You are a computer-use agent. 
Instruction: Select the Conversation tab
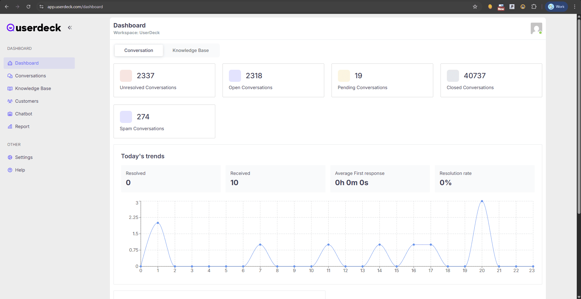coord(139,50)
